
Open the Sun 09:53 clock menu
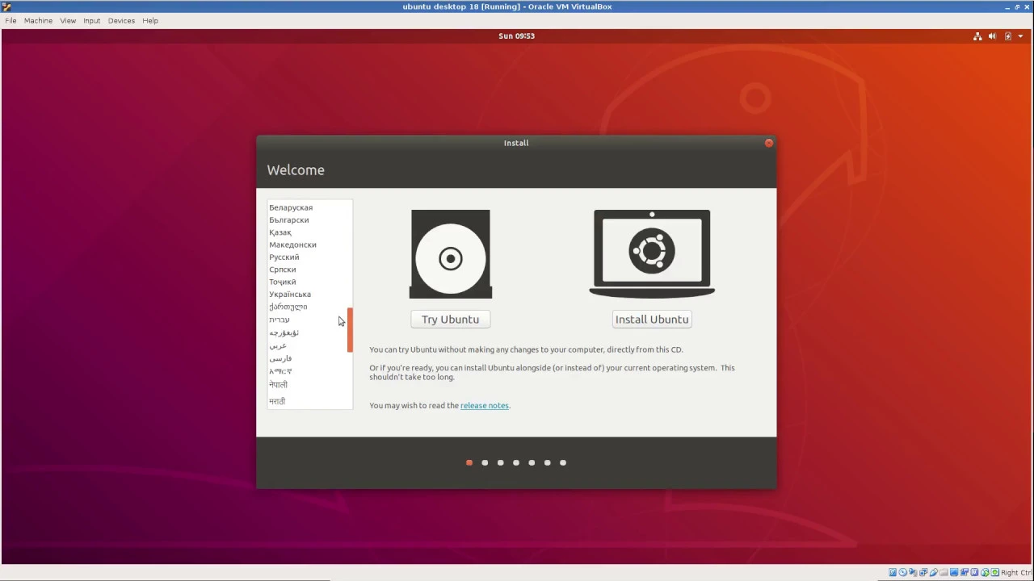tap(517, 36)
